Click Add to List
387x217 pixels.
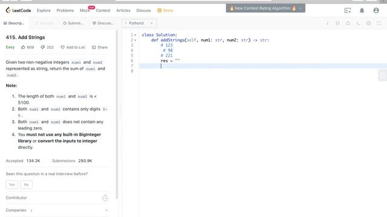(73, 47)
